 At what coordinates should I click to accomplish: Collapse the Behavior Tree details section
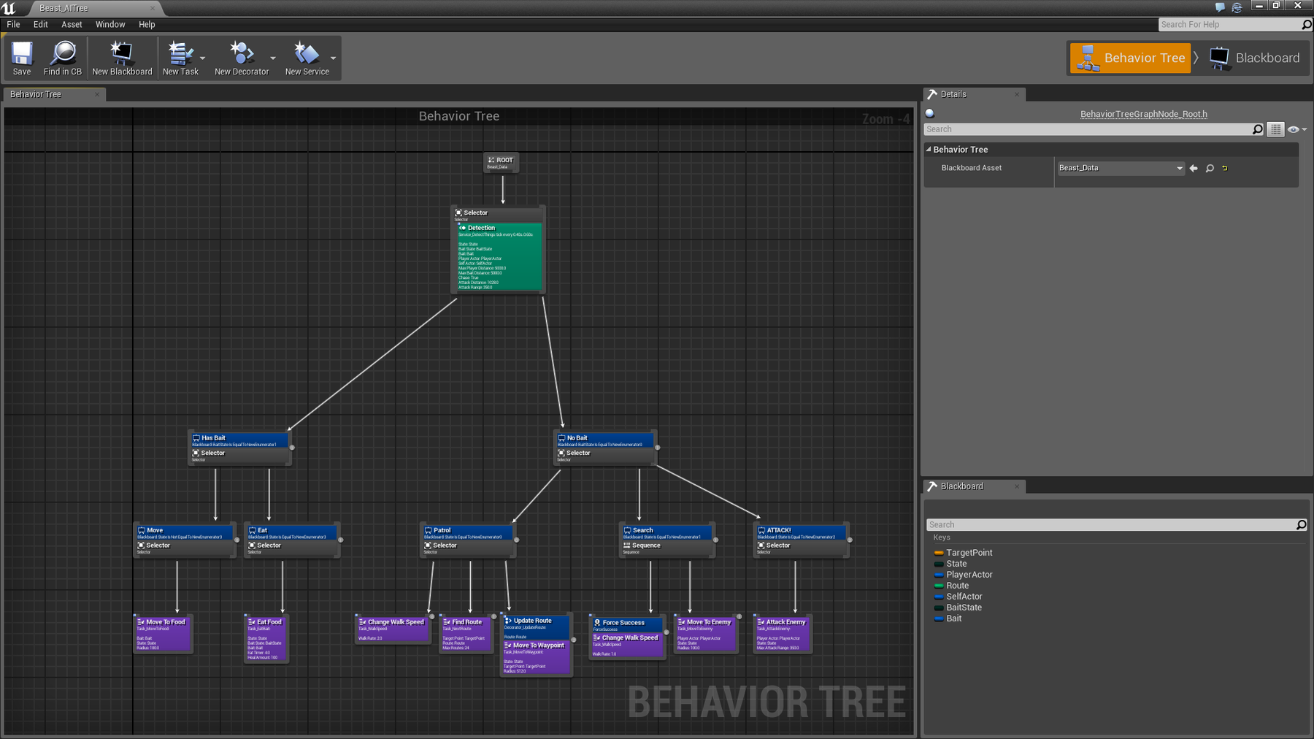(x=929, y=149)
